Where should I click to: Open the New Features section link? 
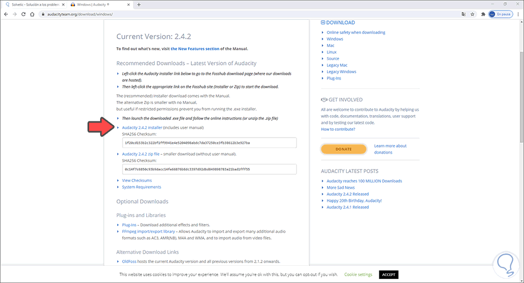point(195,49)
